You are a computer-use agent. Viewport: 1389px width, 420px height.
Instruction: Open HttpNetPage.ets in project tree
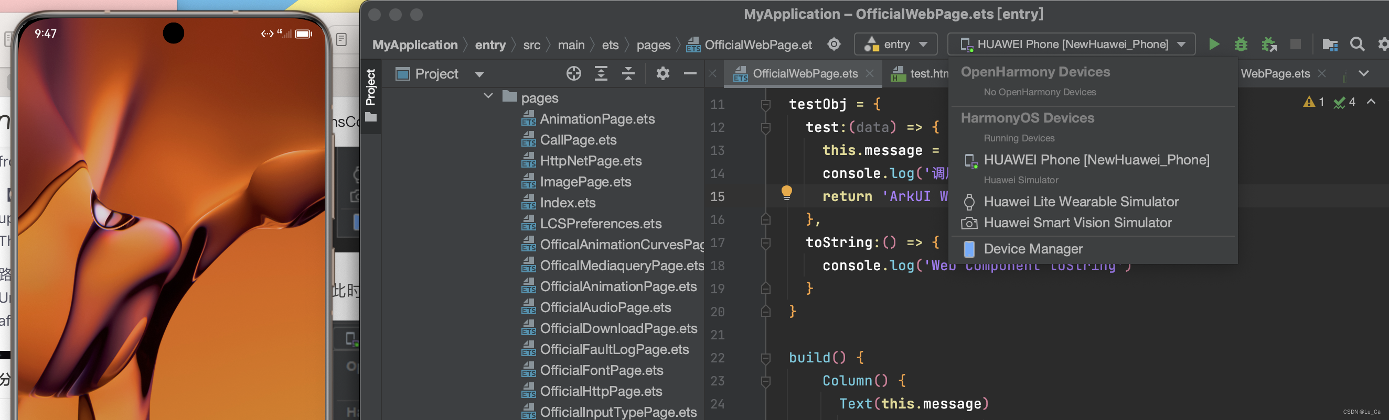click(x=581, y=161)
